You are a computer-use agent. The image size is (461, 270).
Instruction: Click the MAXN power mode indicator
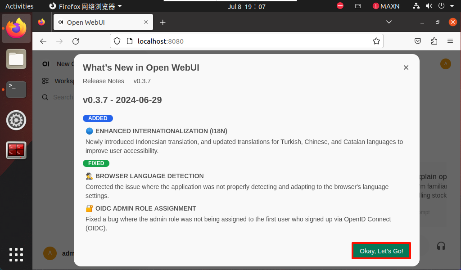[386, 6]
